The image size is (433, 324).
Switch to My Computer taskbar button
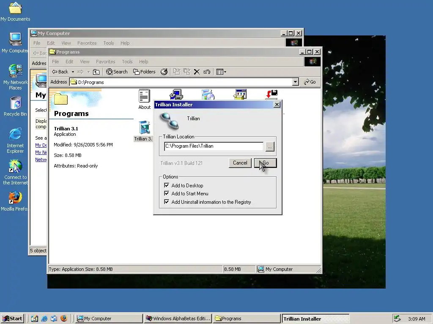click(x=109, y=319)
